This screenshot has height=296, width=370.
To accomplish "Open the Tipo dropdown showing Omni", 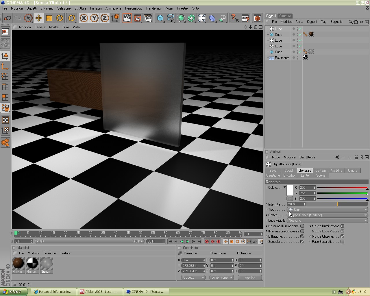I will point(328,210).
